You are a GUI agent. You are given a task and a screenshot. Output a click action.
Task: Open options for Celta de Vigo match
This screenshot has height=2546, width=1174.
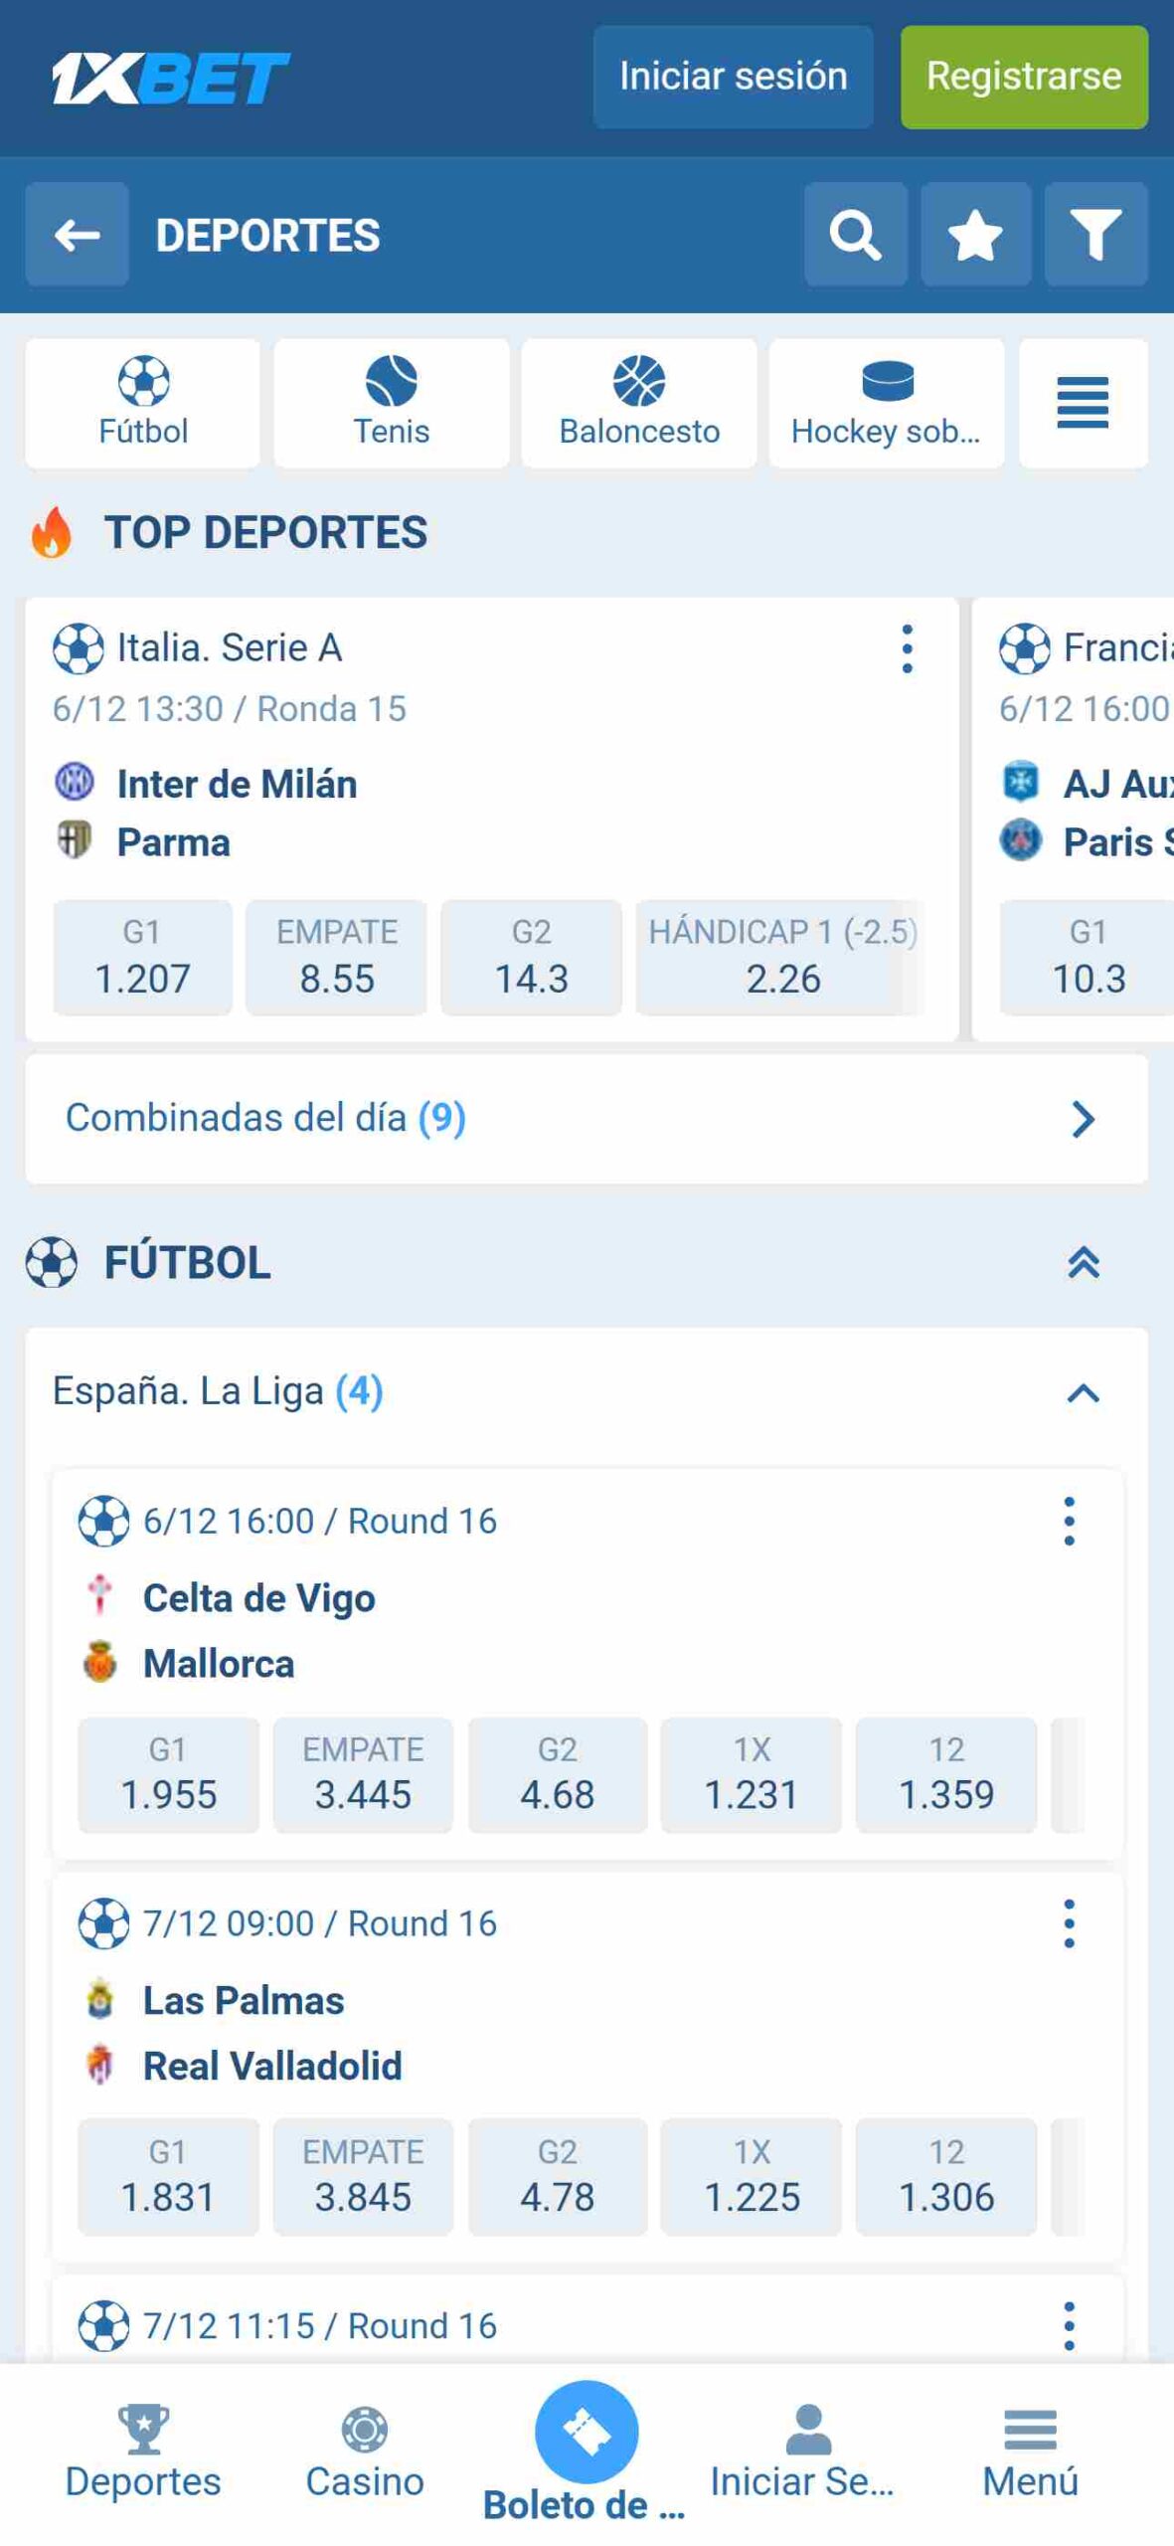[x=1069, y=1521]
